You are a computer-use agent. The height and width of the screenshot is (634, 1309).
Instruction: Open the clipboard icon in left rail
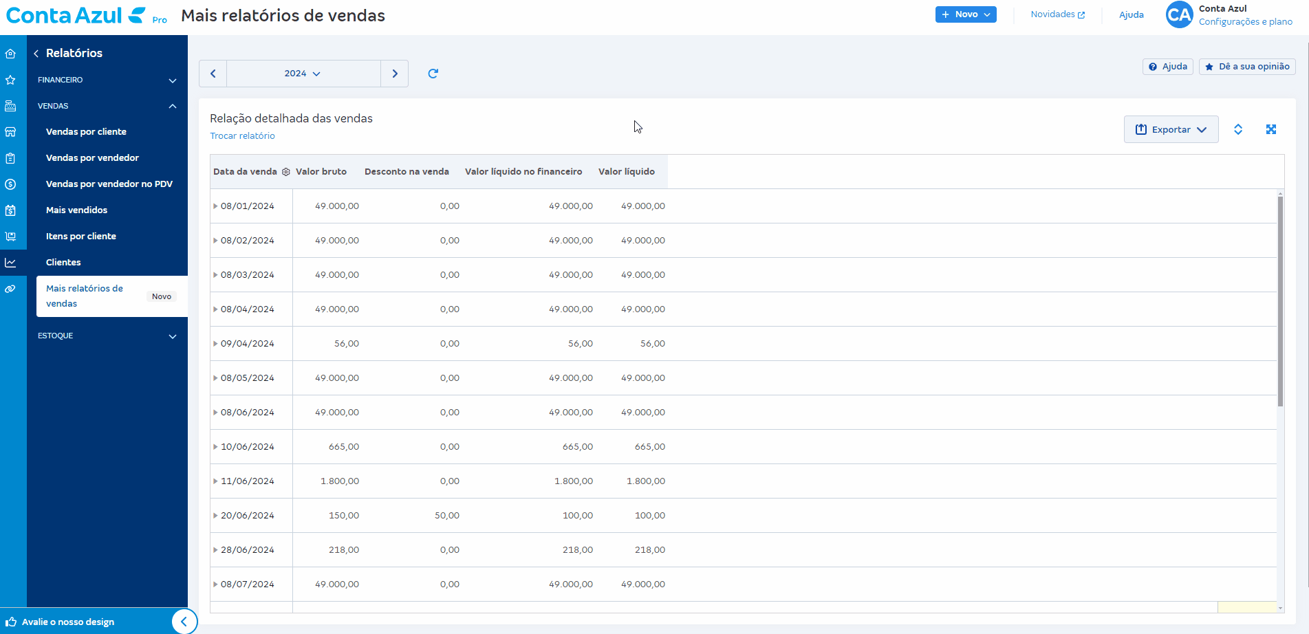coord(10,158)
